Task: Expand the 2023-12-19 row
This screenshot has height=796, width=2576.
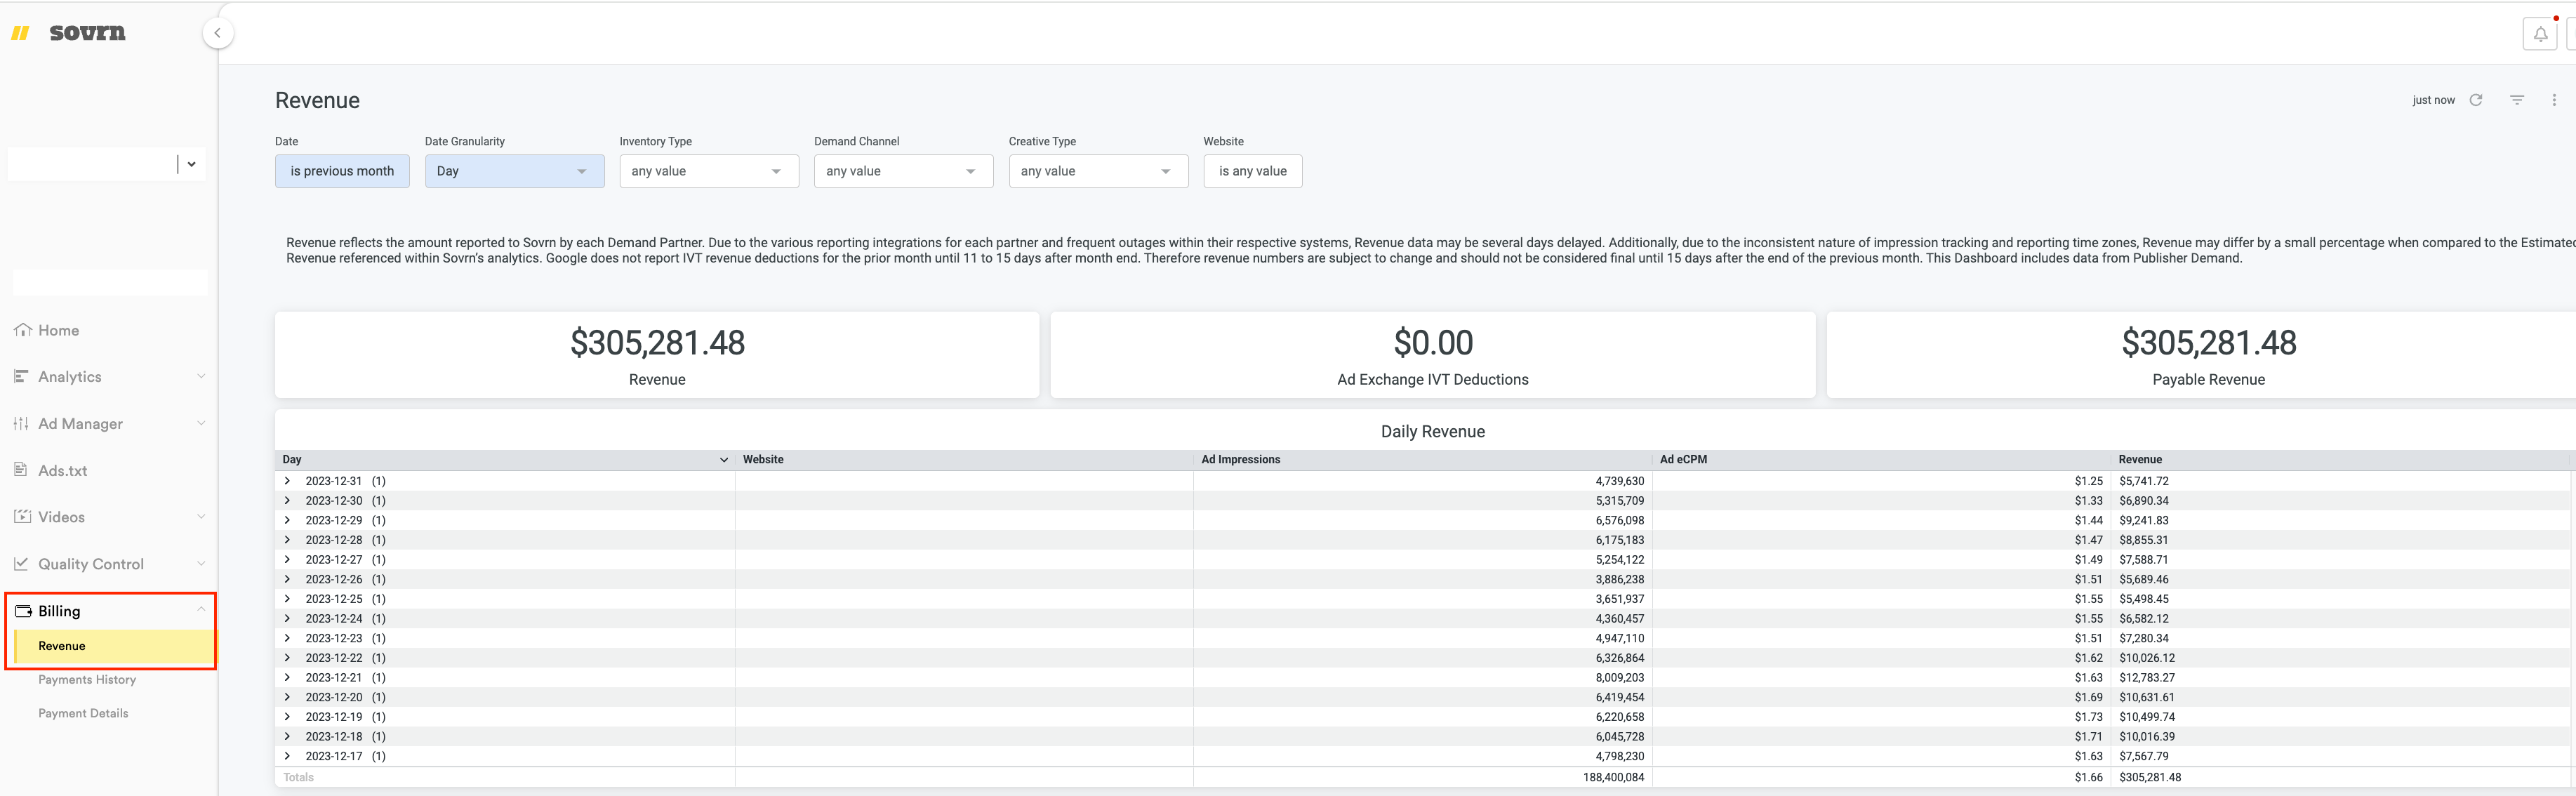Action: click(x=288, y=717)
